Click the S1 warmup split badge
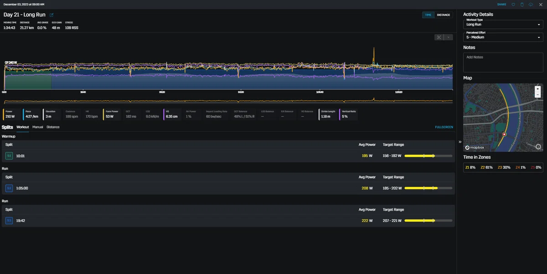Screen dimensions: 547x274 [9, 156]
